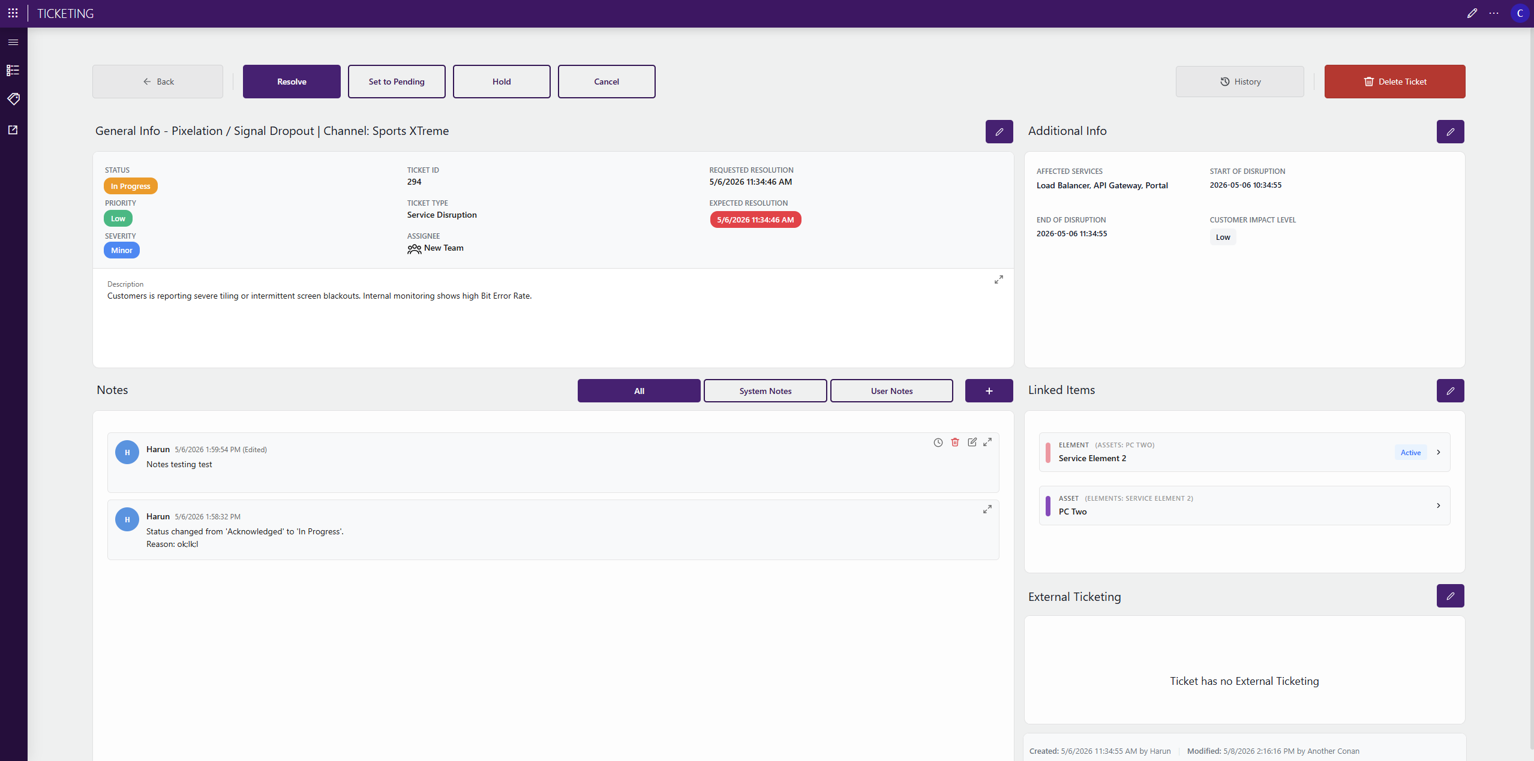This screenshot has width=1534, height=761.
Task: Delete the Notes testing test note
Action: pos(955,443)
